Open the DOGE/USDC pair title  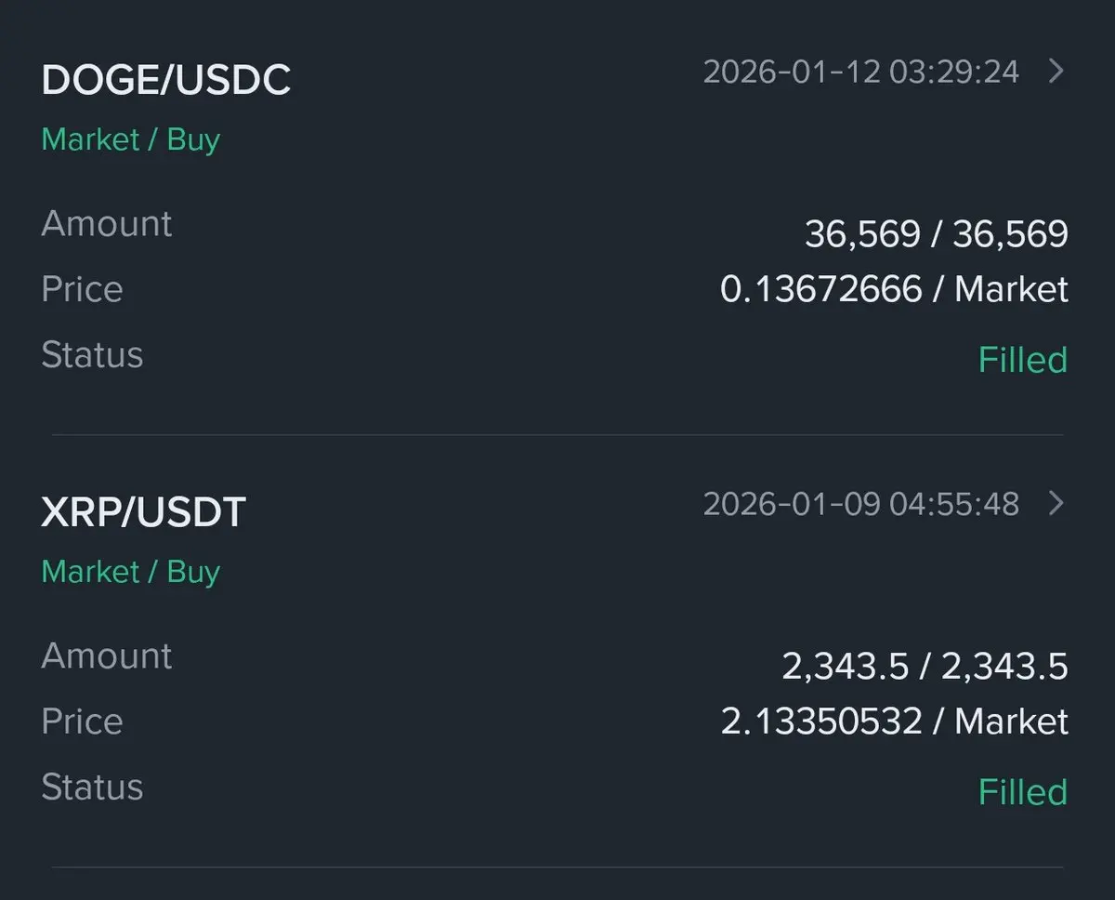(166, 80)
